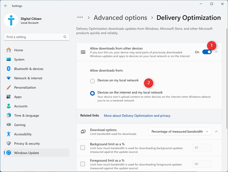Open Time & language settings
This screenshot has width=228, height=172.
click(x=37, y=116)
